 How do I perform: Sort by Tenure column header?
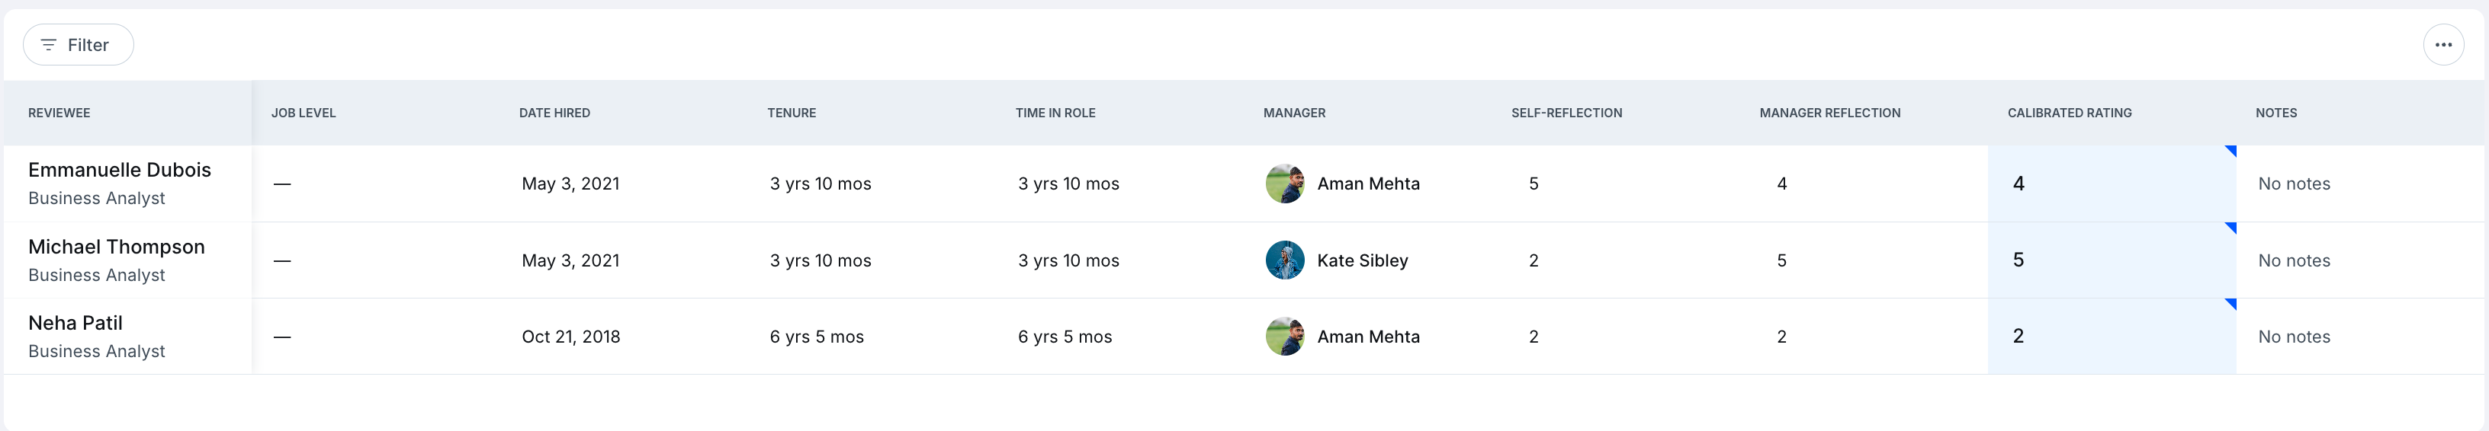tap(792, 113)
